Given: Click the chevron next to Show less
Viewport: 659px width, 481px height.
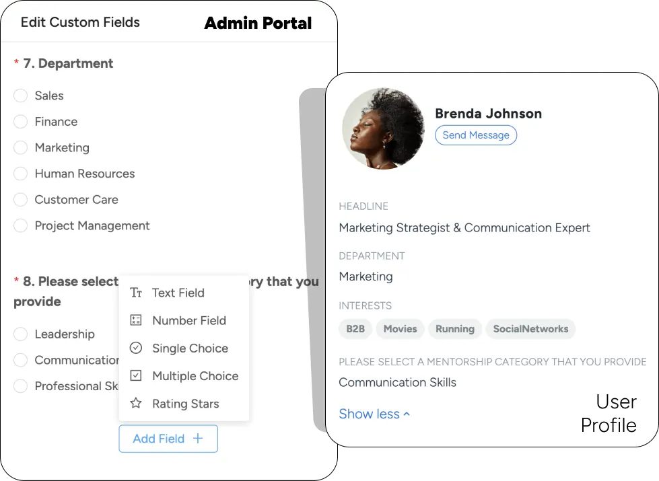Looking at the screenshot, I should coord(407,414).
